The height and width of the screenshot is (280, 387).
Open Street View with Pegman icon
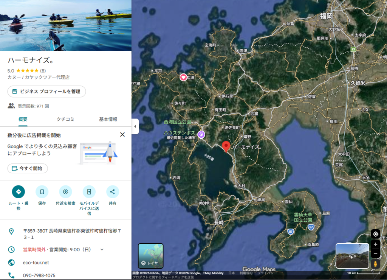click(x=375, y=264)
